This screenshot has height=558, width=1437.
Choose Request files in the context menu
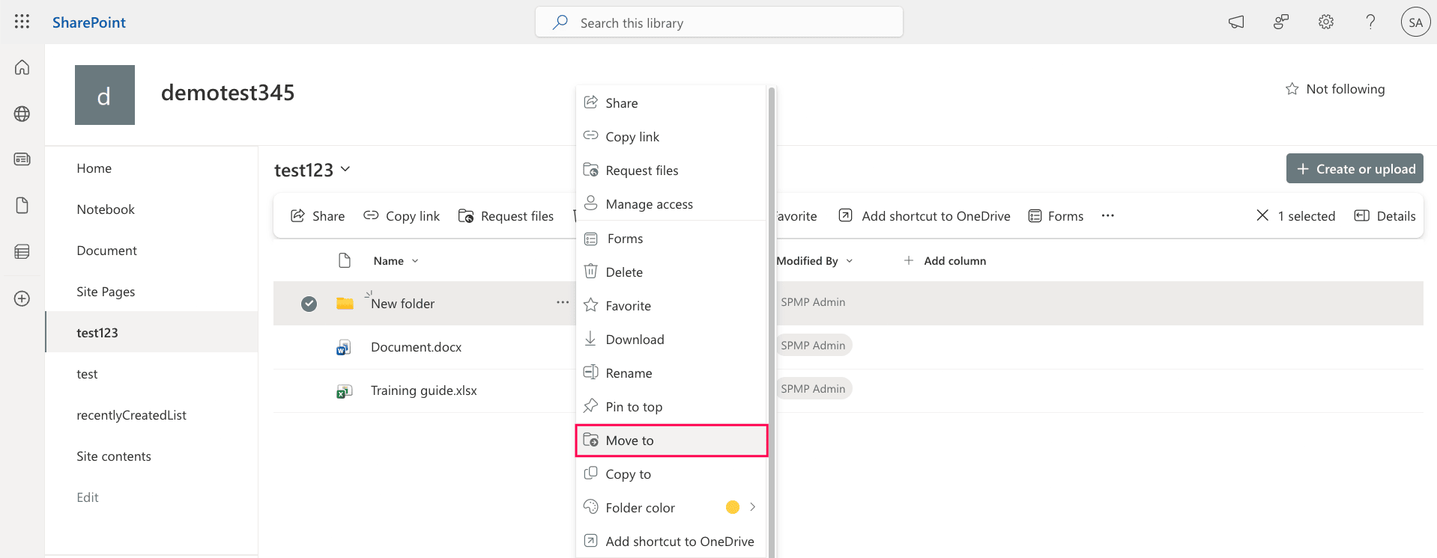pyautogui.click(x=671, y=171)
